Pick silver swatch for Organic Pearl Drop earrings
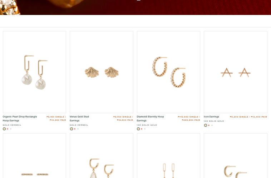The image size is (271, 178). [11, 129]
